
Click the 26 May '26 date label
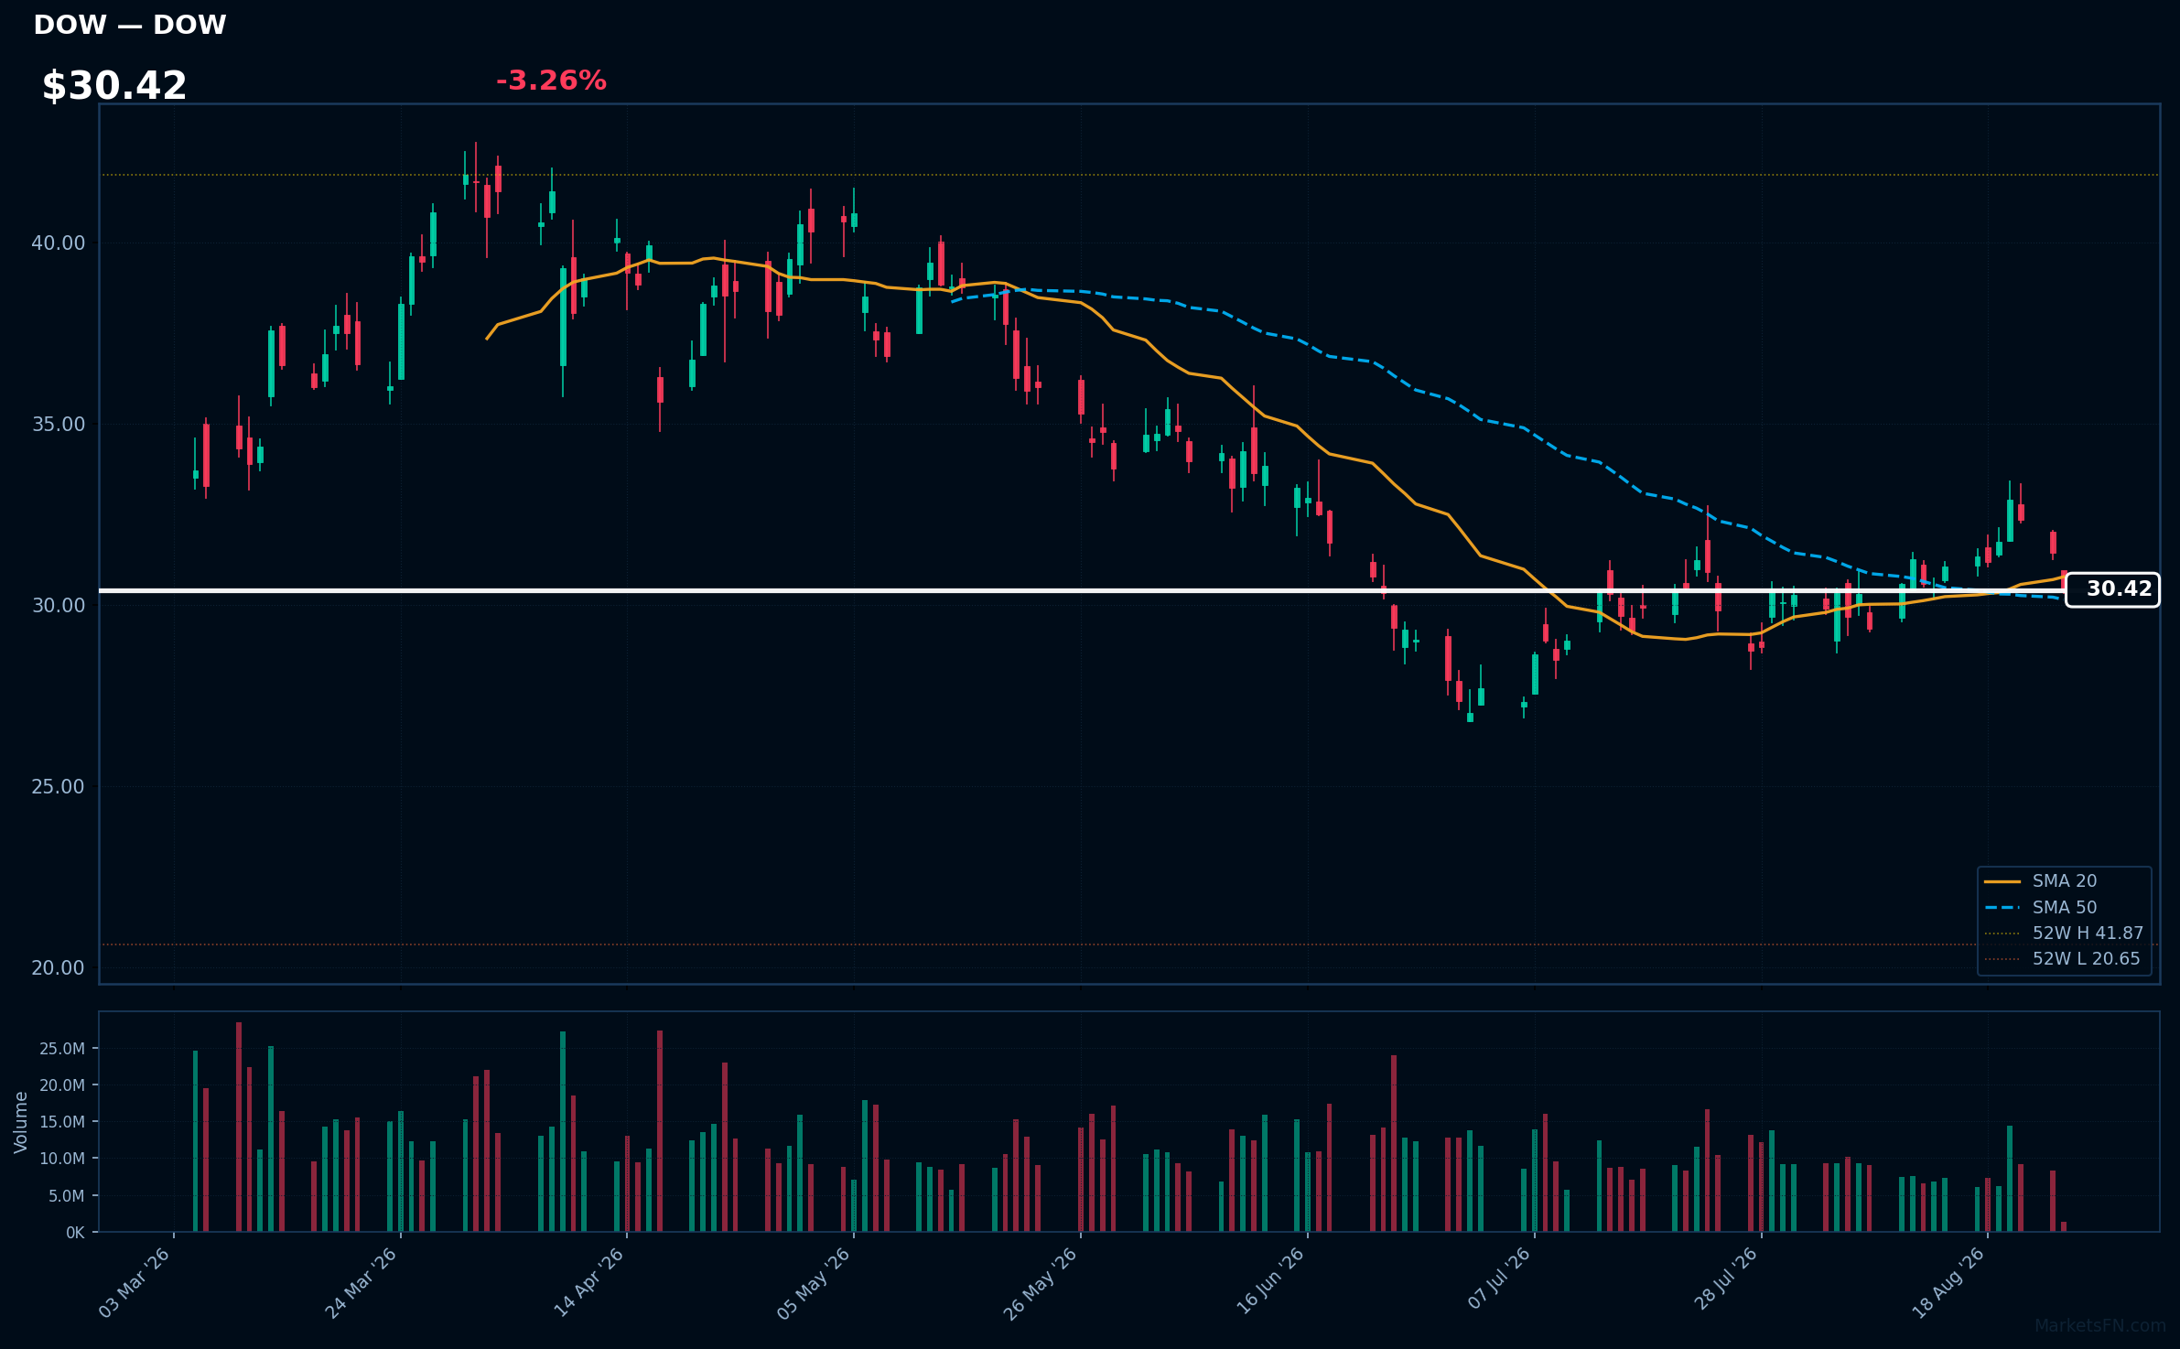1041,1282
